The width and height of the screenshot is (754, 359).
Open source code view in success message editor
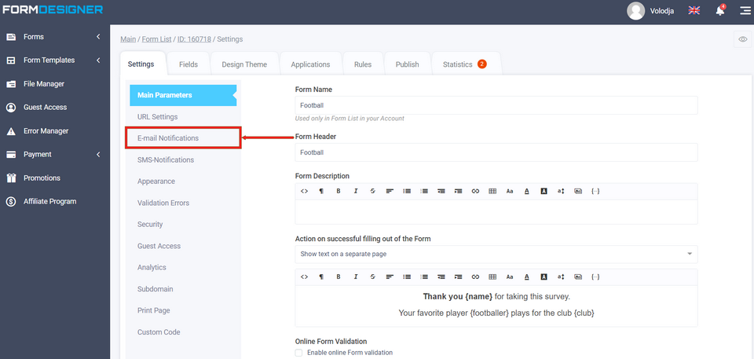(304, 277)
